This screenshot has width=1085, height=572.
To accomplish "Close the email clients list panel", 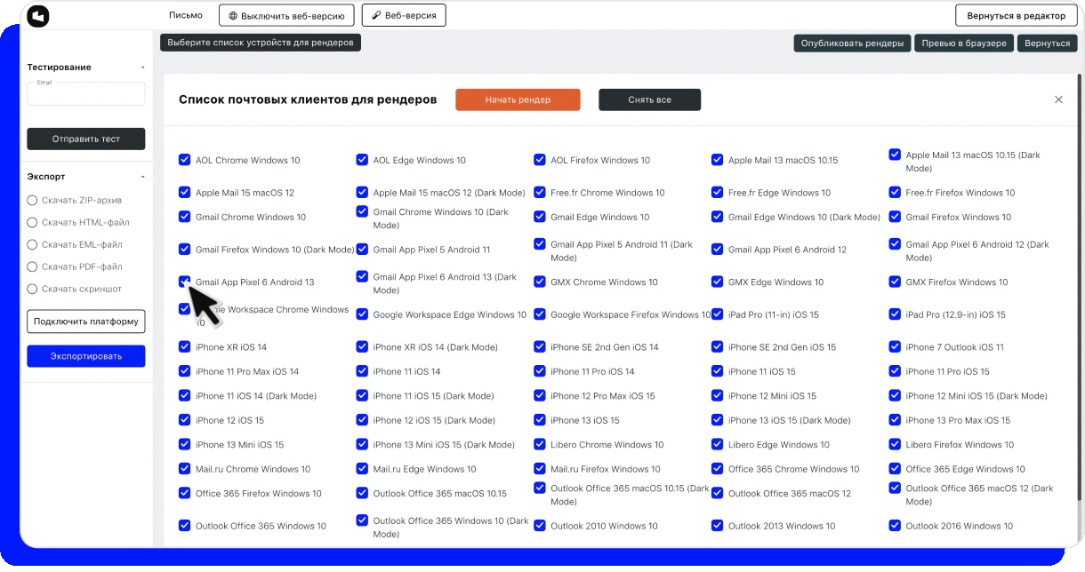I will pos(1058,99).
